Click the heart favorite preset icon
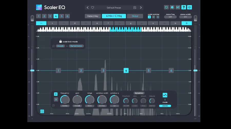This screenshot has width=231, height=129. [92, 7]
